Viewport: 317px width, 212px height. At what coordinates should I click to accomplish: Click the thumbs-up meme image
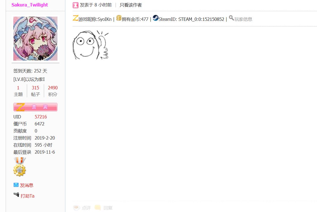[x=91, y=45]
